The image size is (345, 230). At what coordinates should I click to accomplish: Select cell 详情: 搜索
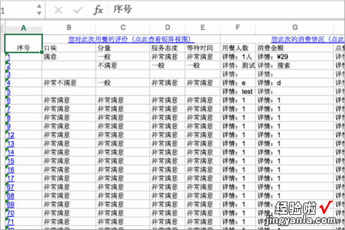coord(294,66)
